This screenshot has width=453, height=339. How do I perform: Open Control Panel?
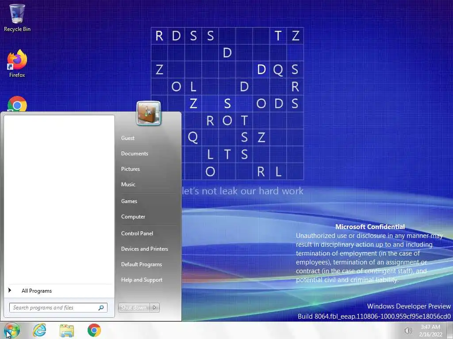(137, 234)
